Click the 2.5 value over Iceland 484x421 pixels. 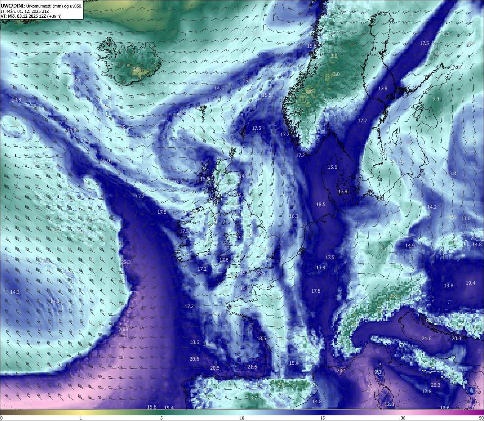click(137, 69)
